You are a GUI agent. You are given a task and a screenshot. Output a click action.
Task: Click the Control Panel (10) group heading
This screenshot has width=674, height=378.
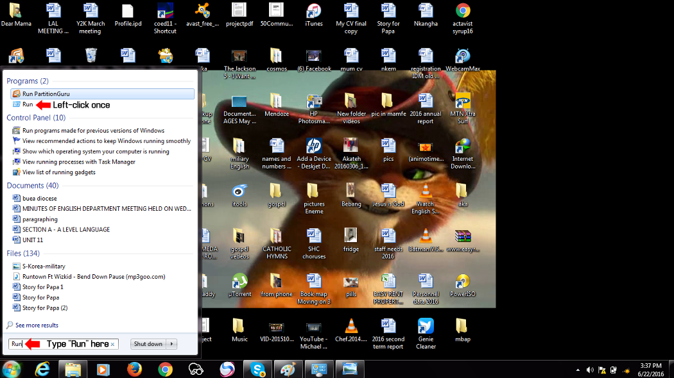[36, 117]
